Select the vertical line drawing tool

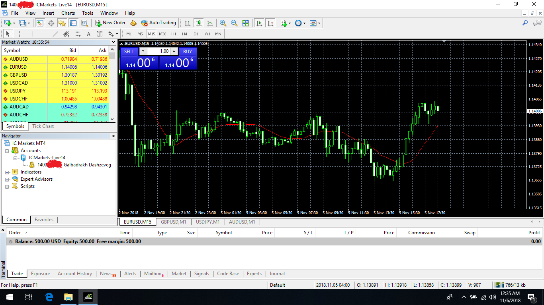coord(33,34)
